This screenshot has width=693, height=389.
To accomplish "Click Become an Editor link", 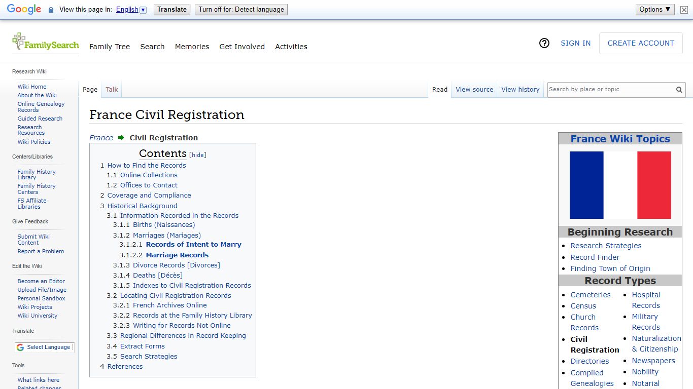I will pyautogui.click(x=41, y=281).
